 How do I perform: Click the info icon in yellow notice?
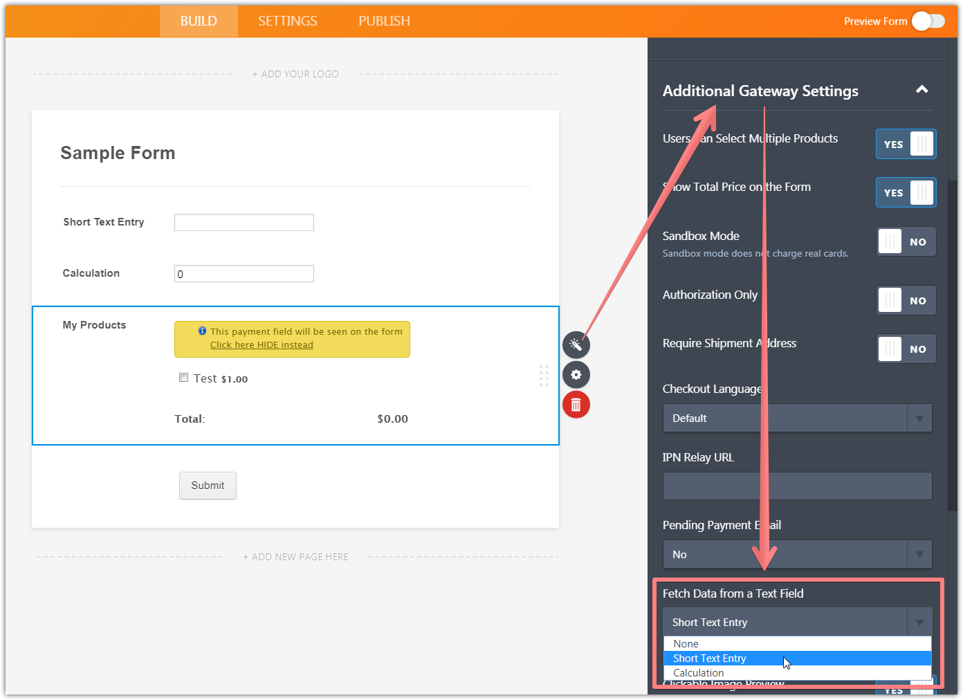point(202,331)
